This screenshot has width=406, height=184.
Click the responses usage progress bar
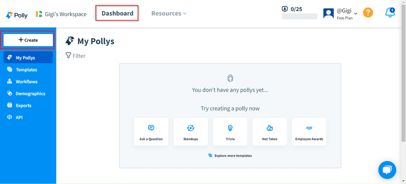click(299, 16)
